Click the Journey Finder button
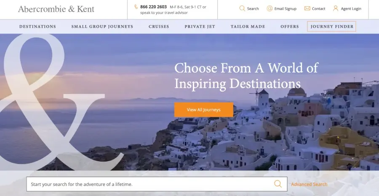The height and width of the screenshot is (196, 379). point(332,26)
